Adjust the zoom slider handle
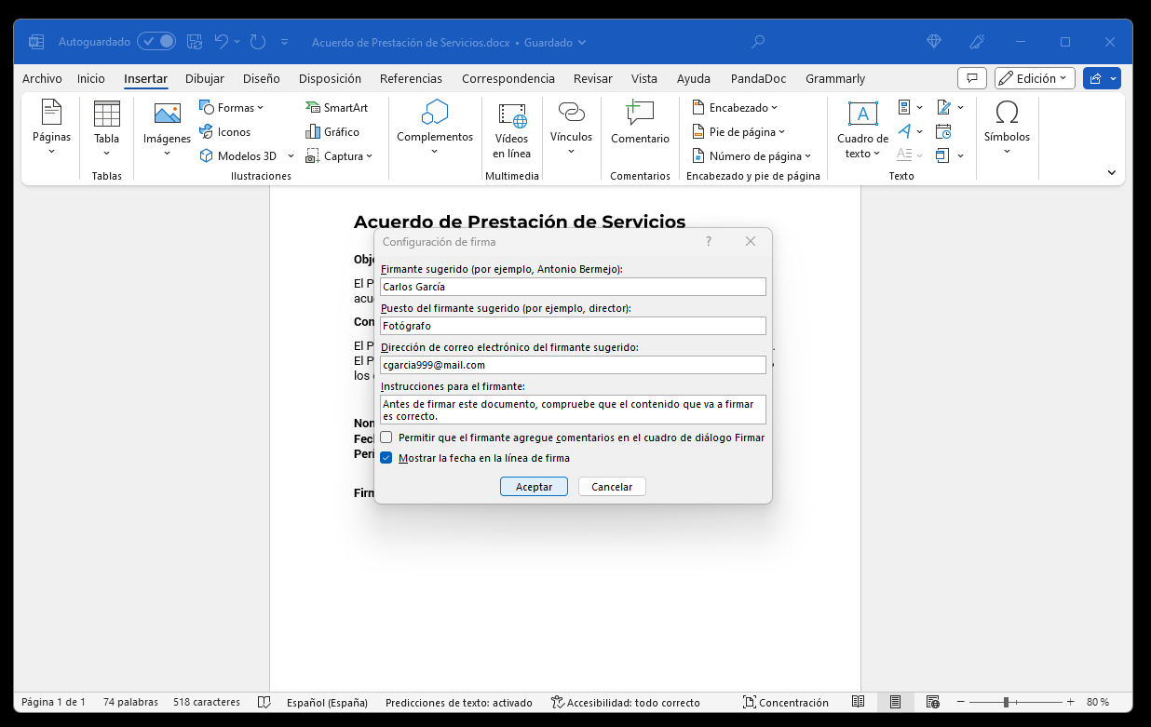The height and width of the screenshot is (727, 1151). coord(1006,702)
